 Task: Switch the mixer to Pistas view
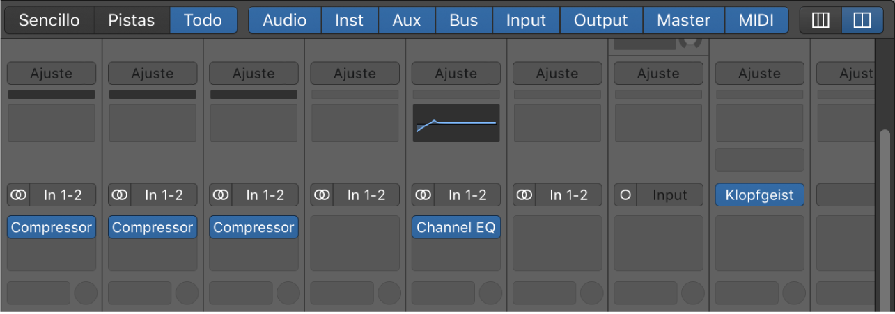coord(132,20)
